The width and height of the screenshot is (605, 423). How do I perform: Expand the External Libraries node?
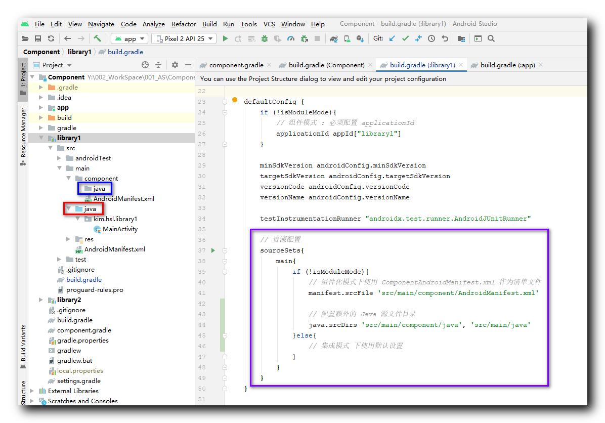tap(32, 391)
